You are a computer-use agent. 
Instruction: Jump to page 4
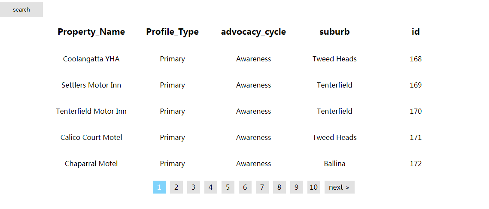pos(210,187)
